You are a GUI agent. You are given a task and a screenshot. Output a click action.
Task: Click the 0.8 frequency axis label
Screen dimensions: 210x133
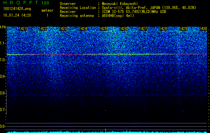coord(3,93)
